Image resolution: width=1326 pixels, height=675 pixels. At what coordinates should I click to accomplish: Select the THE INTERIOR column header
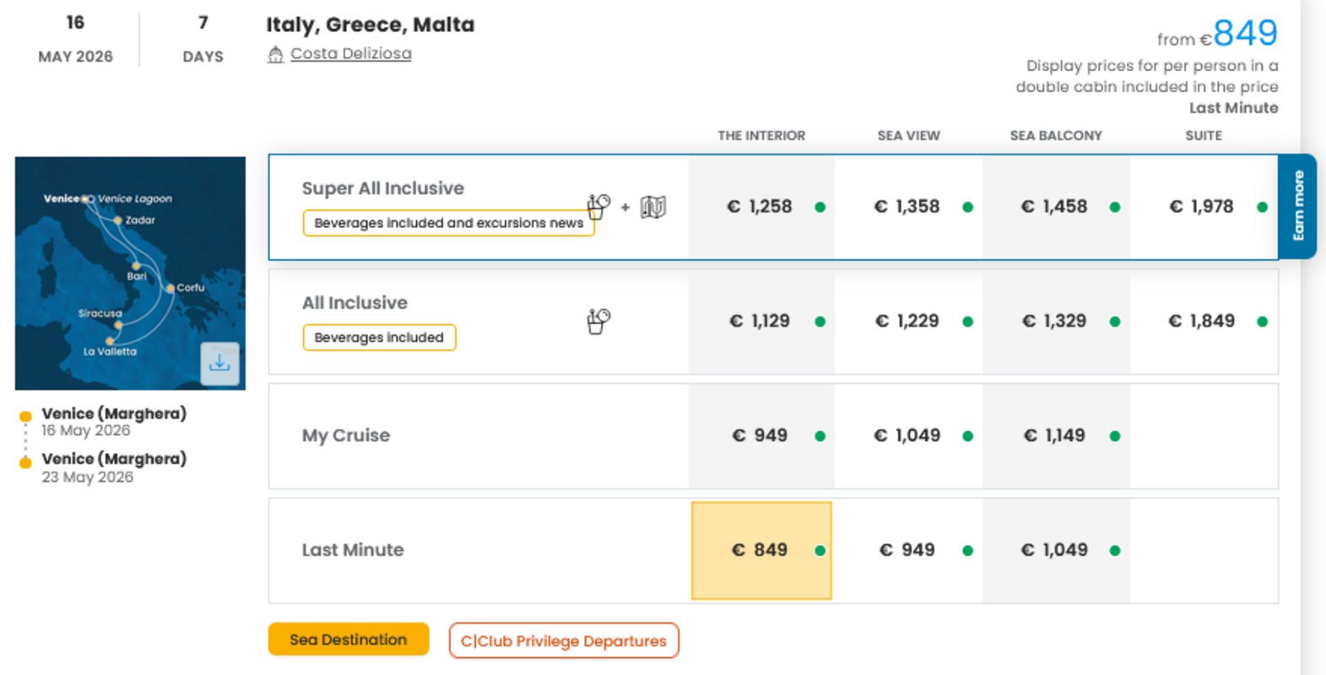click(760, 135)
